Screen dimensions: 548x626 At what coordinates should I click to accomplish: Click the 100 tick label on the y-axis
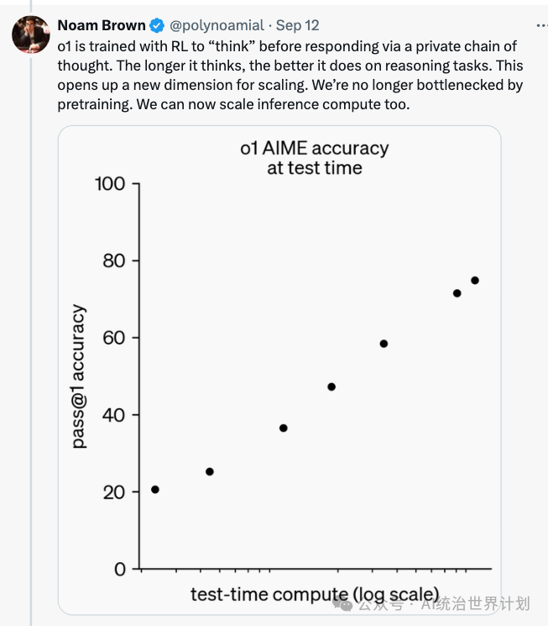click(109, 184)
